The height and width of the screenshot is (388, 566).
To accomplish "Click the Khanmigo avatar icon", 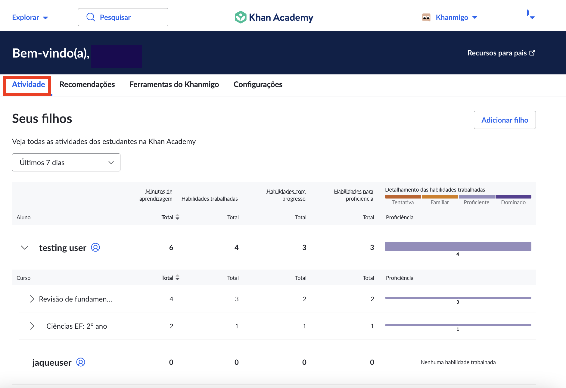I will point(426,17).
